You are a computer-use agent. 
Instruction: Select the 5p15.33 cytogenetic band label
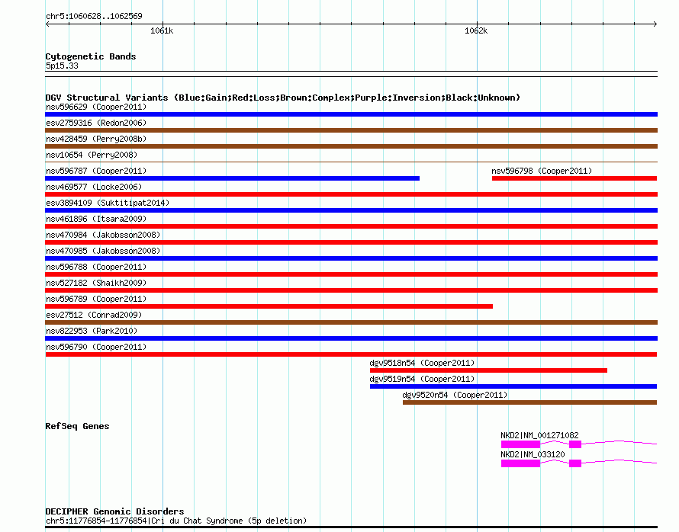(x=62, y=66)
